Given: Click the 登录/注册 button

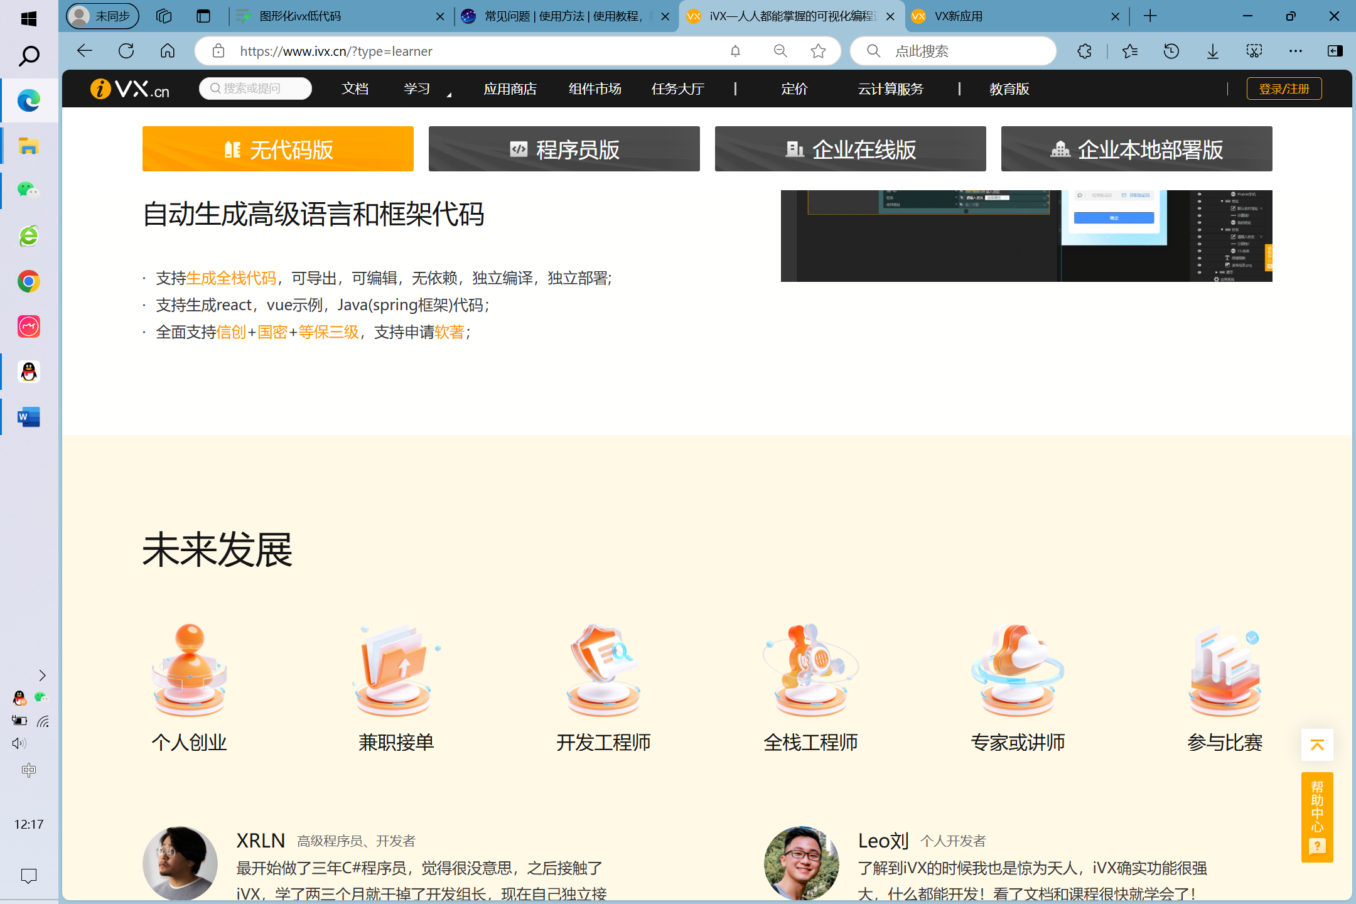Looking at the screenshot, I should click(x=1284, y=89).
